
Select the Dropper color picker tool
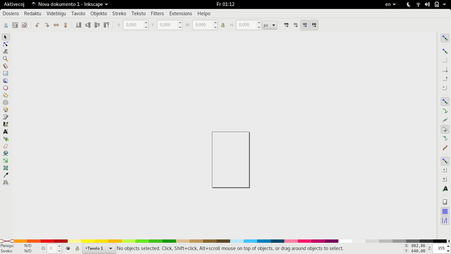6,175
